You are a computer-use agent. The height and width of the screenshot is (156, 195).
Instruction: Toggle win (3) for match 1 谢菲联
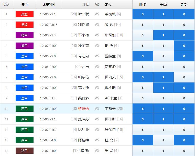pyautogui.click(x=143, y=14)
